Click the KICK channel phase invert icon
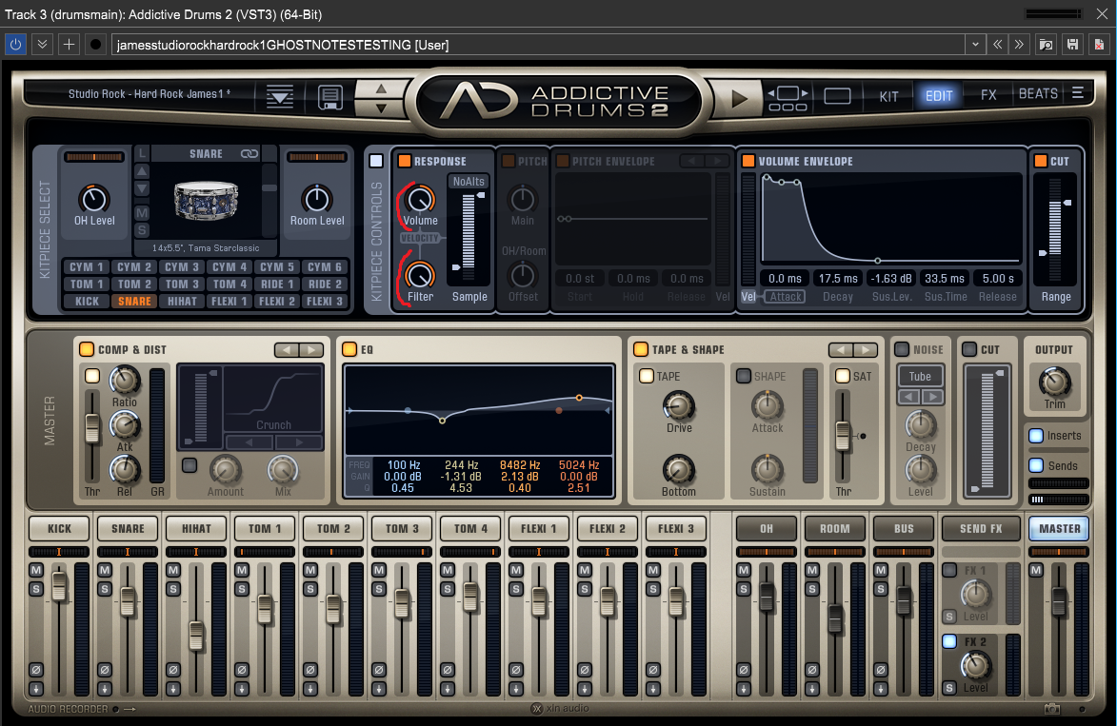Viewport: 1117px width, 726px height. pyautogui.click(x=35, y=670)
